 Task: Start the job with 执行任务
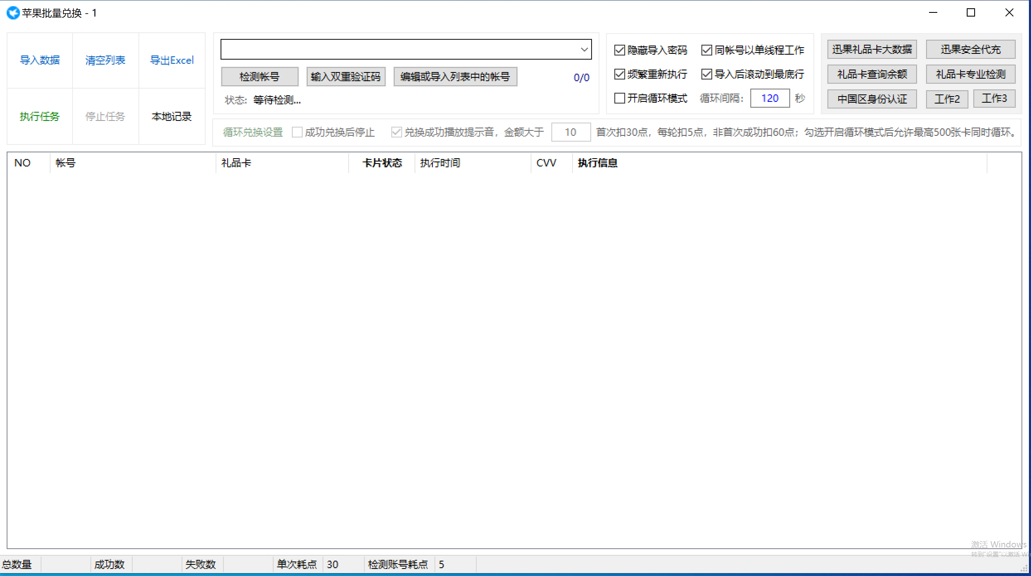click(x=40, y=116)
